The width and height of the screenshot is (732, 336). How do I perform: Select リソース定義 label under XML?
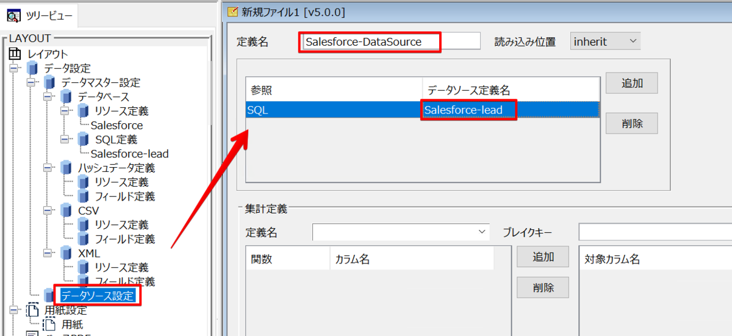[121, 268]
